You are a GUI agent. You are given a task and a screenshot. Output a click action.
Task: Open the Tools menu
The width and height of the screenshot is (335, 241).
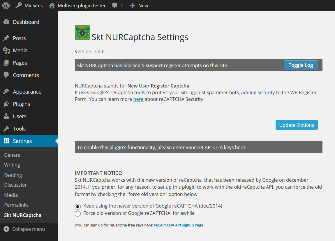point(19,128)
